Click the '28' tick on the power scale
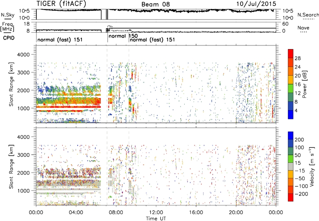Screen dimensions: 319x221 point(297,58)
